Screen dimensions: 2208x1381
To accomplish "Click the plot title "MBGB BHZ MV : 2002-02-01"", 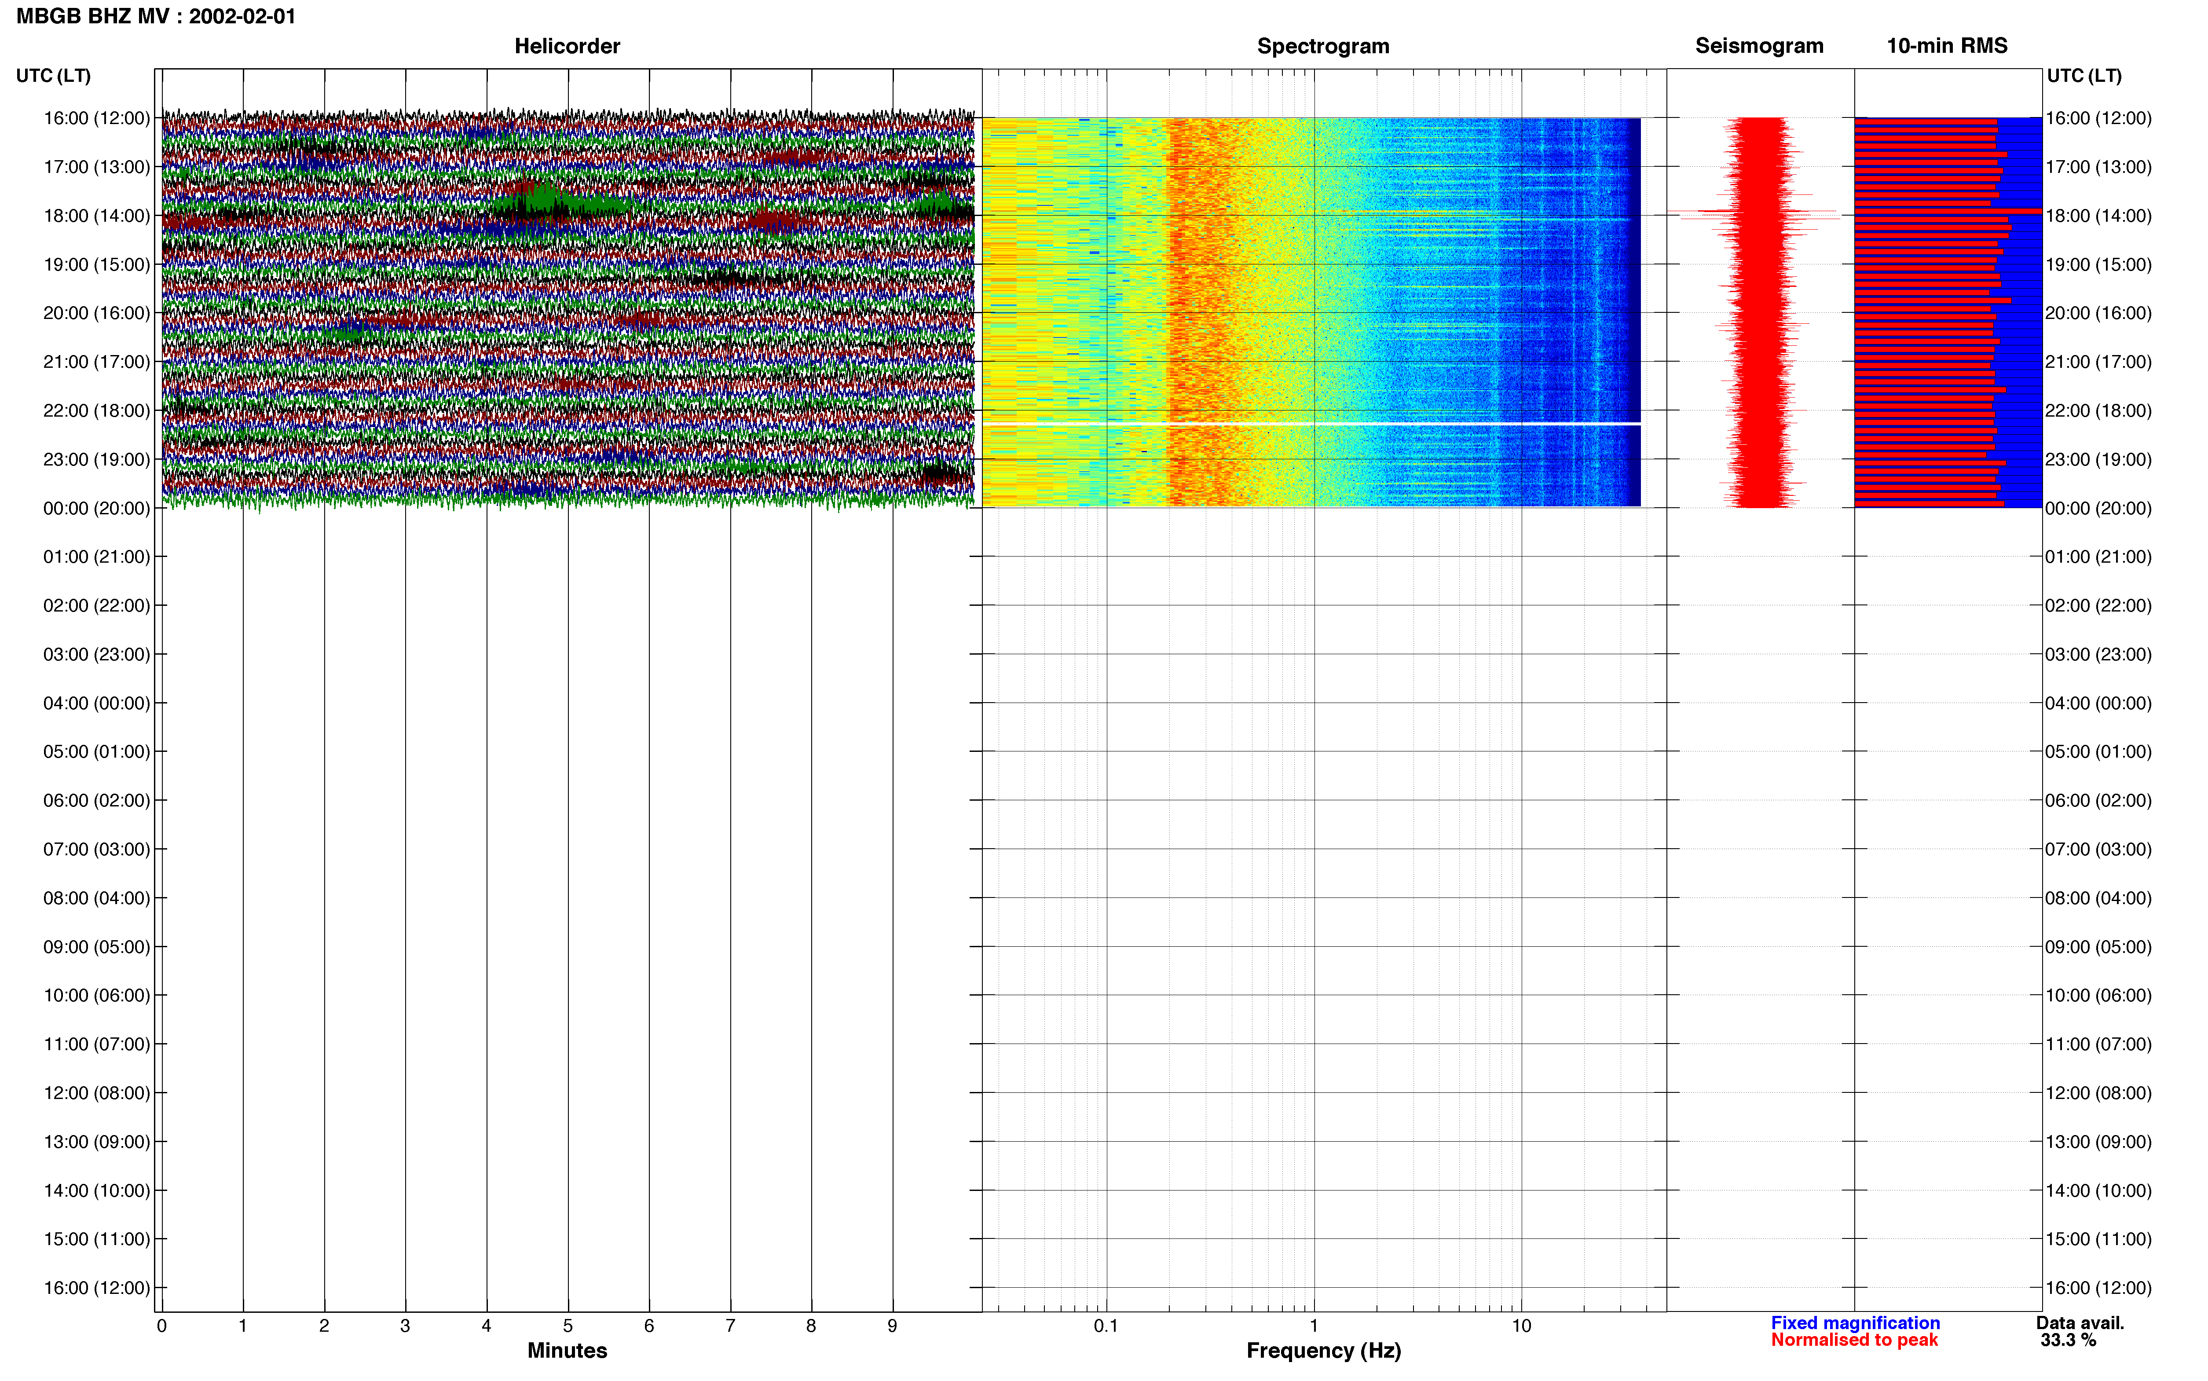I will tap(156, 16).
